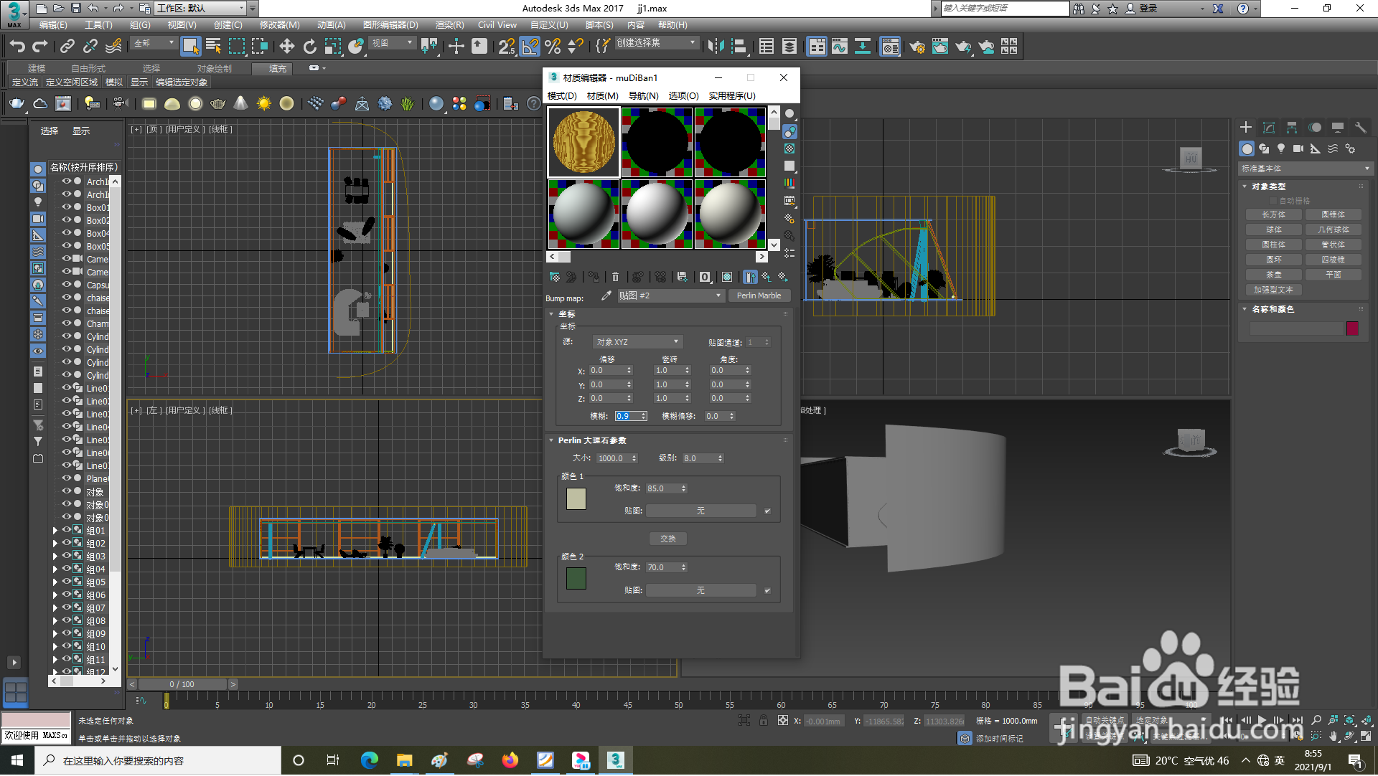Viewport: 1378px width, 776px height.
Task: Expand the 组01 group tree item
Action: [55, 531]
